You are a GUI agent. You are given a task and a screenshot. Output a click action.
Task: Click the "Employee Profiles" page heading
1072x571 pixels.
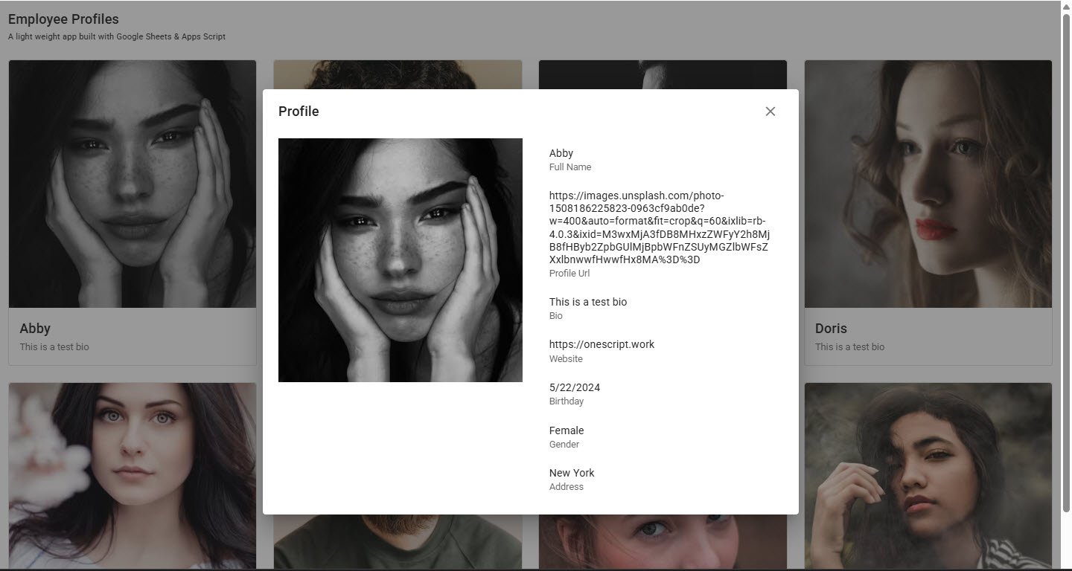coord(63,19)
